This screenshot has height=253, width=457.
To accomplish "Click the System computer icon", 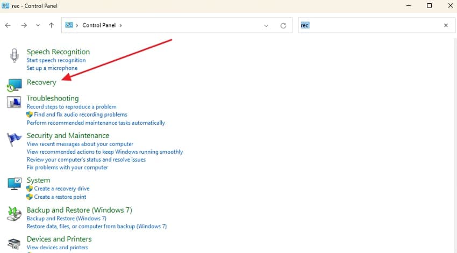I will [15, 184].
